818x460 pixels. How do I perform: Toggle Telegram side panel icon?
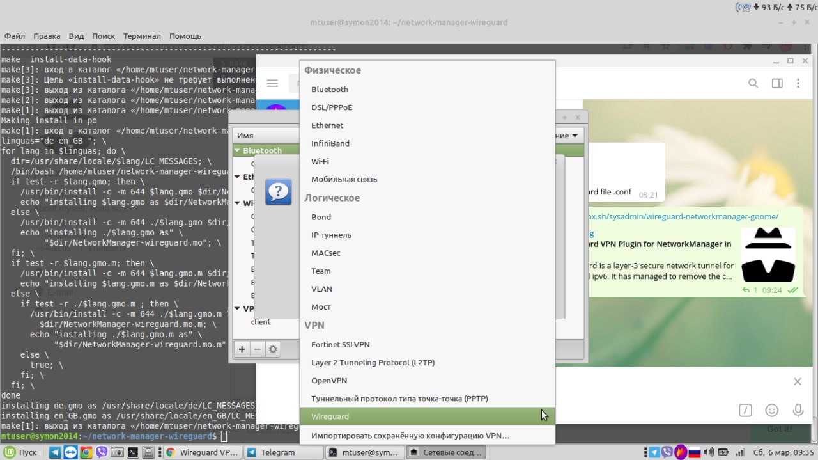click(x=777, y=83)
